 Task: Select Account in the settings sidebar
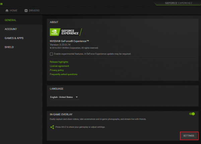pos(11,29)
